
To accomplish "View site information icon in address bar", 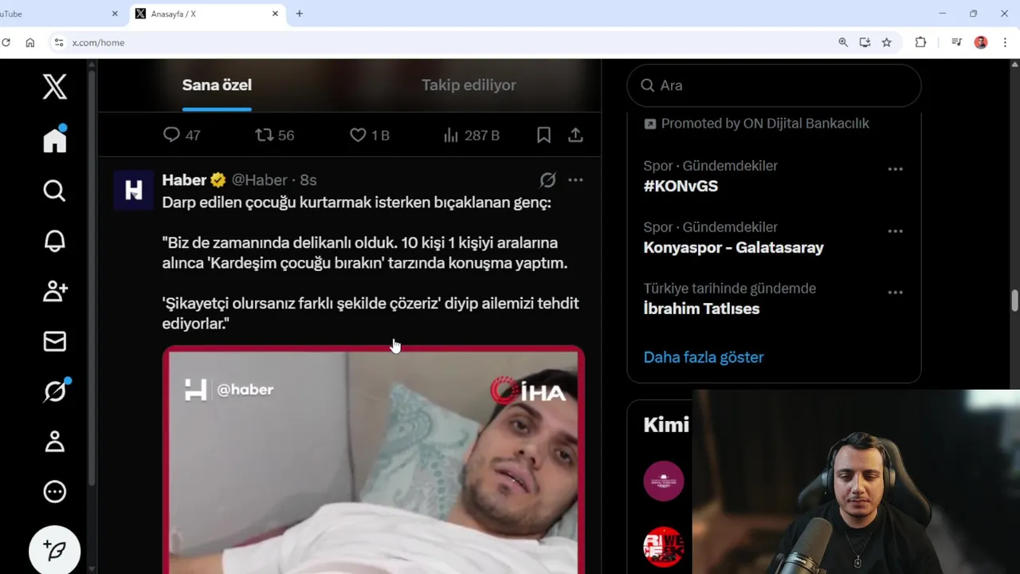I will [x=57, y=42].
